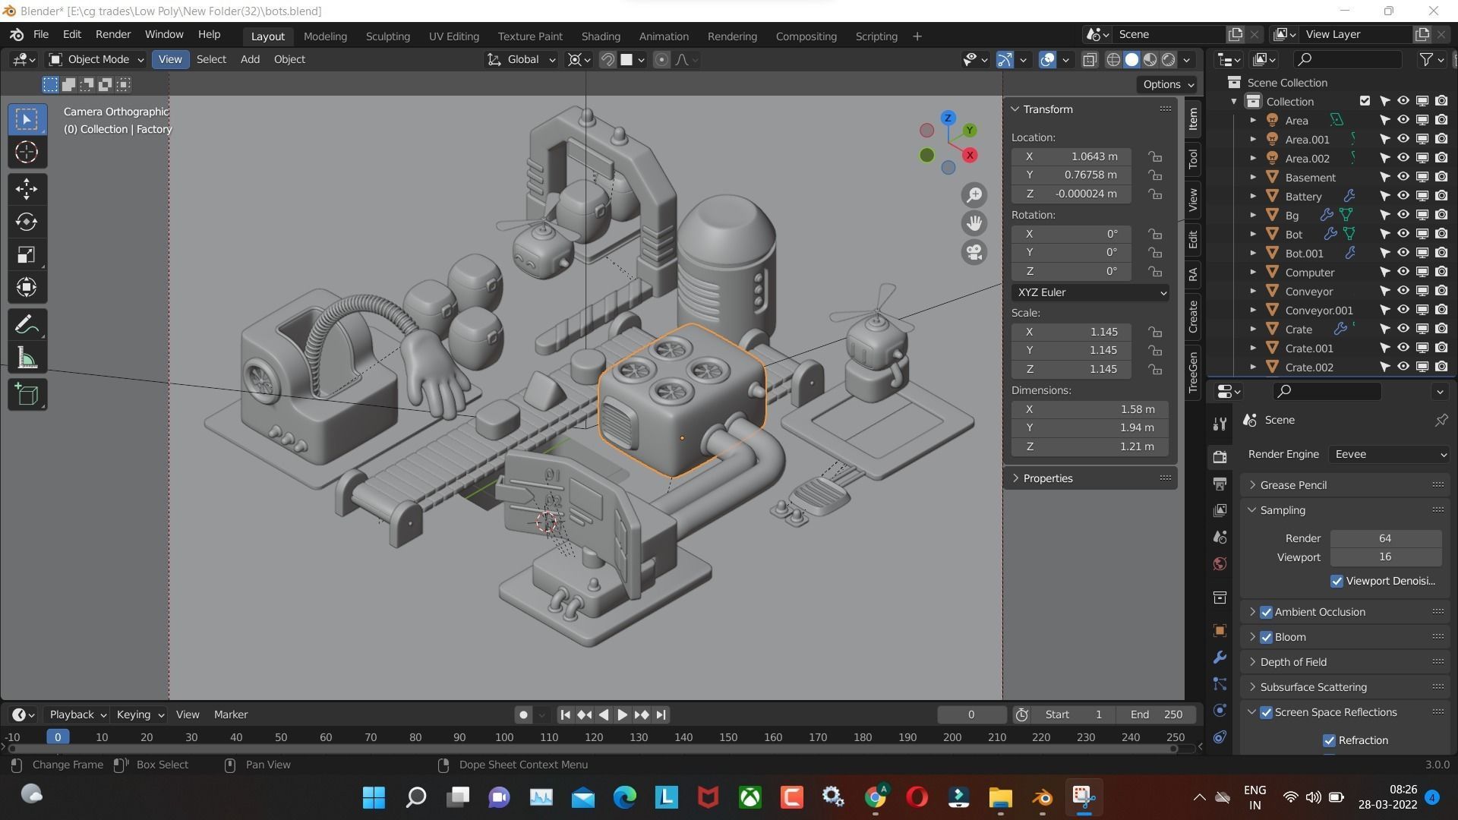1458x820 pixels.
Task: Toggle the snapping magnet icon
Action: (x=607, y=60)
